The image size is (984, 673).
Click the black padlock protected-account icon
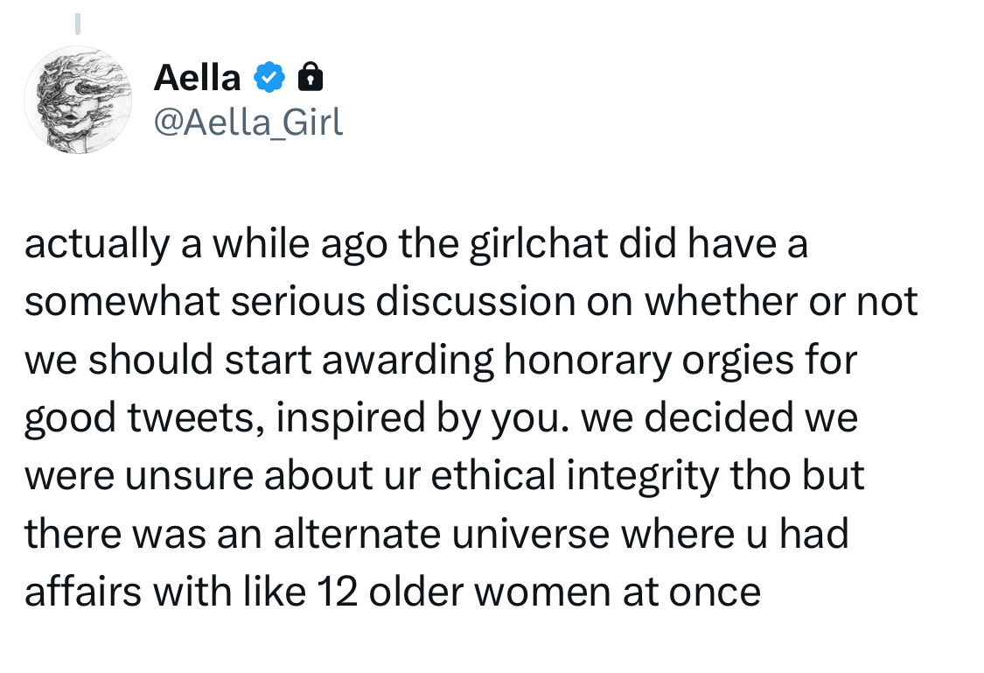pos(310,77)
